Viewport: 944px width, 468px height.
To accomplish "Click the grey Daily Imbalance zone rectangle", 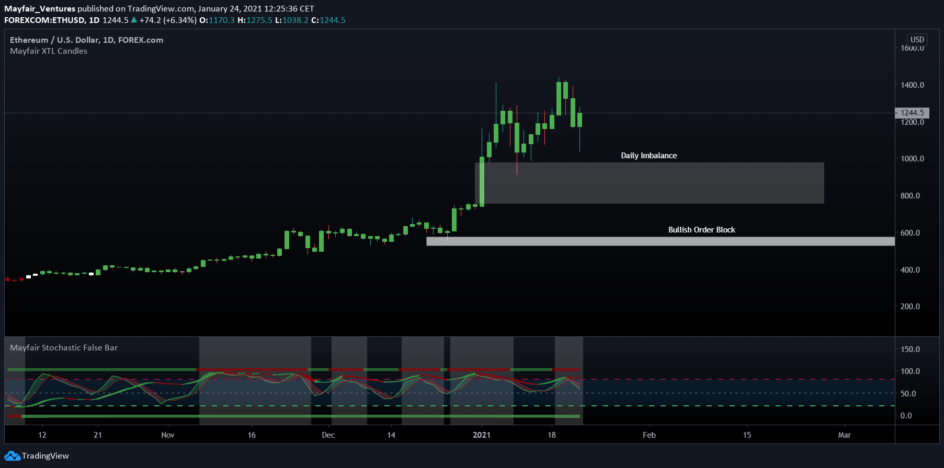I will point(649,183).
